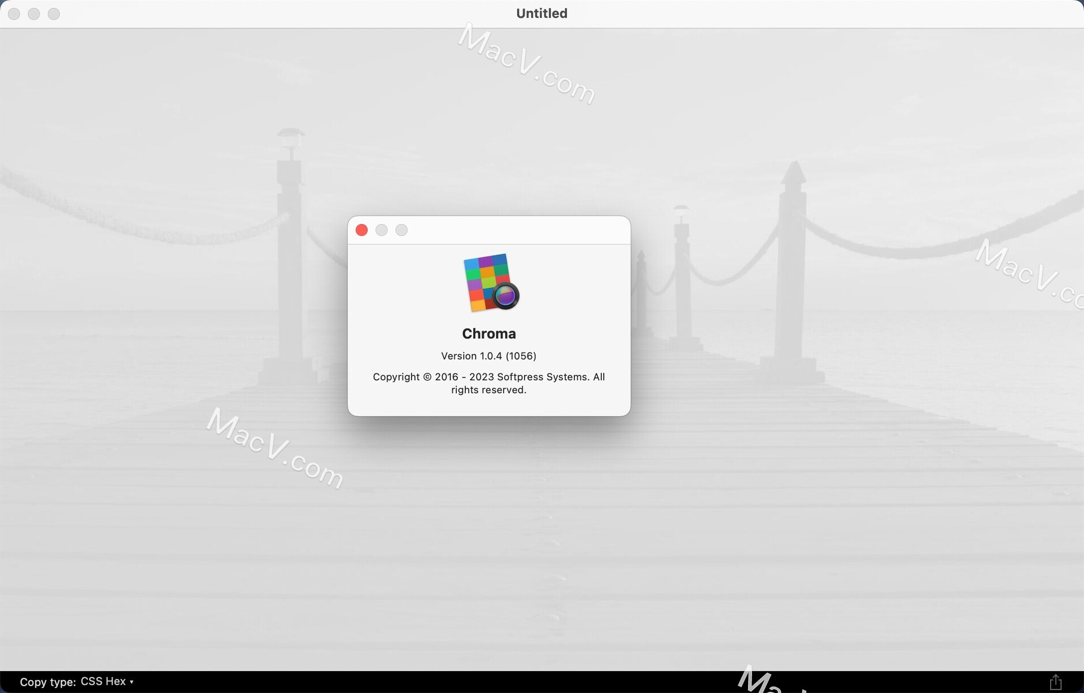
Task: Click the About dialog's disabled zoom button
Action: [401, 230]
